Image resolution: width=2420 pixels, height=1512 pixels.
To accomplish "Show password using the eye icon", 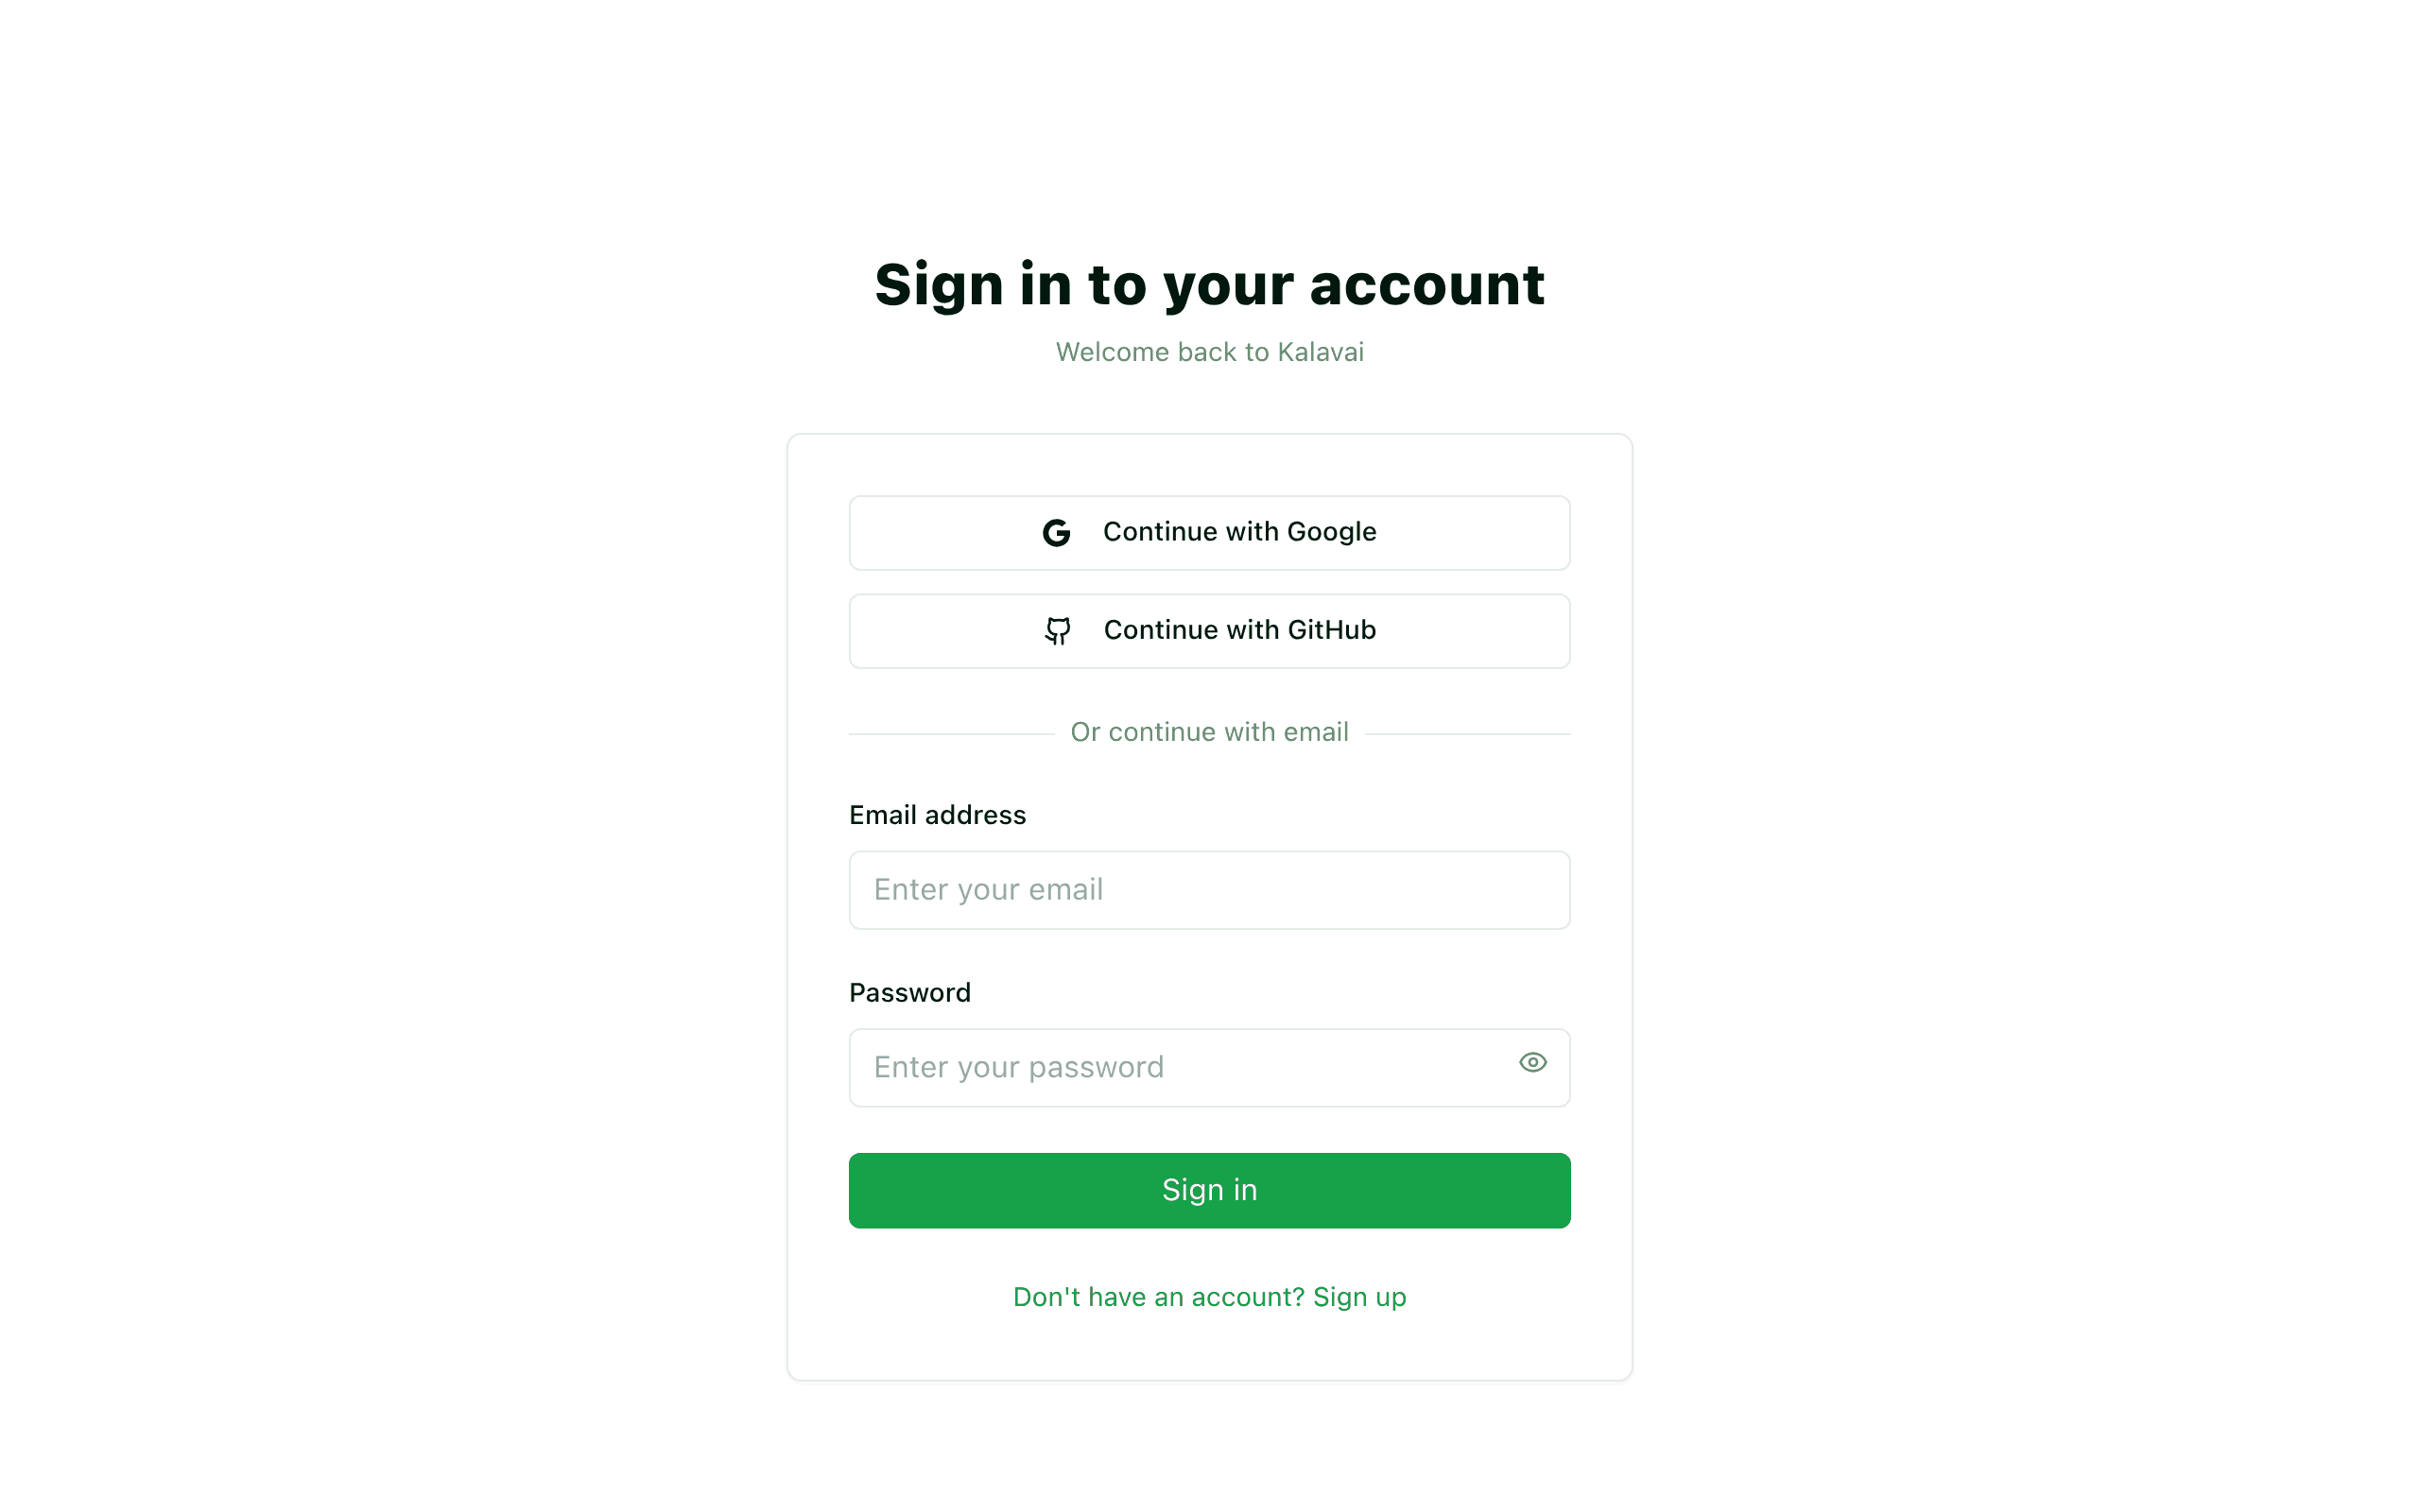I will pyautogui.click(x=1532, y=1062).
